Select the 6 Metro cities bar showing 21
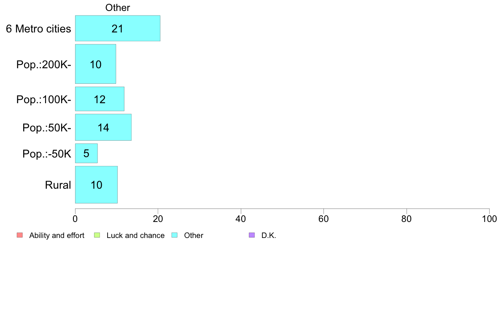Viewport: 501px width, 310px height. (x=118, y=28)
